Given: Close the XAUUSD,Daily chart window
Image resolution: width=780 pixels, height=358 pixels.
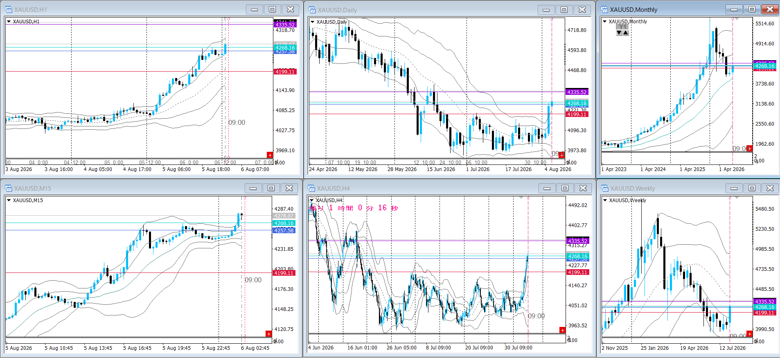Looking at the screenshot, I should point(582,10).
